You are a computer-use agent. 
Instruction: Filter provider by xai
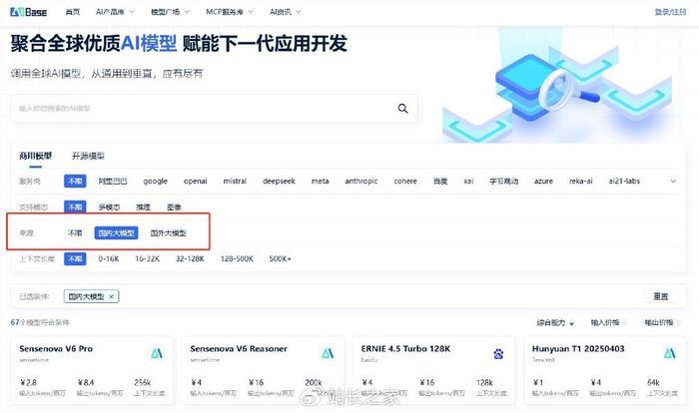(x=468, y=181)
